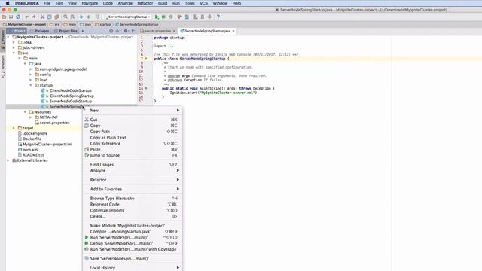The height and width of the screenshot is (271, 482).
Task: Open the VCS menu in menu bar
Action: (204, 3)
